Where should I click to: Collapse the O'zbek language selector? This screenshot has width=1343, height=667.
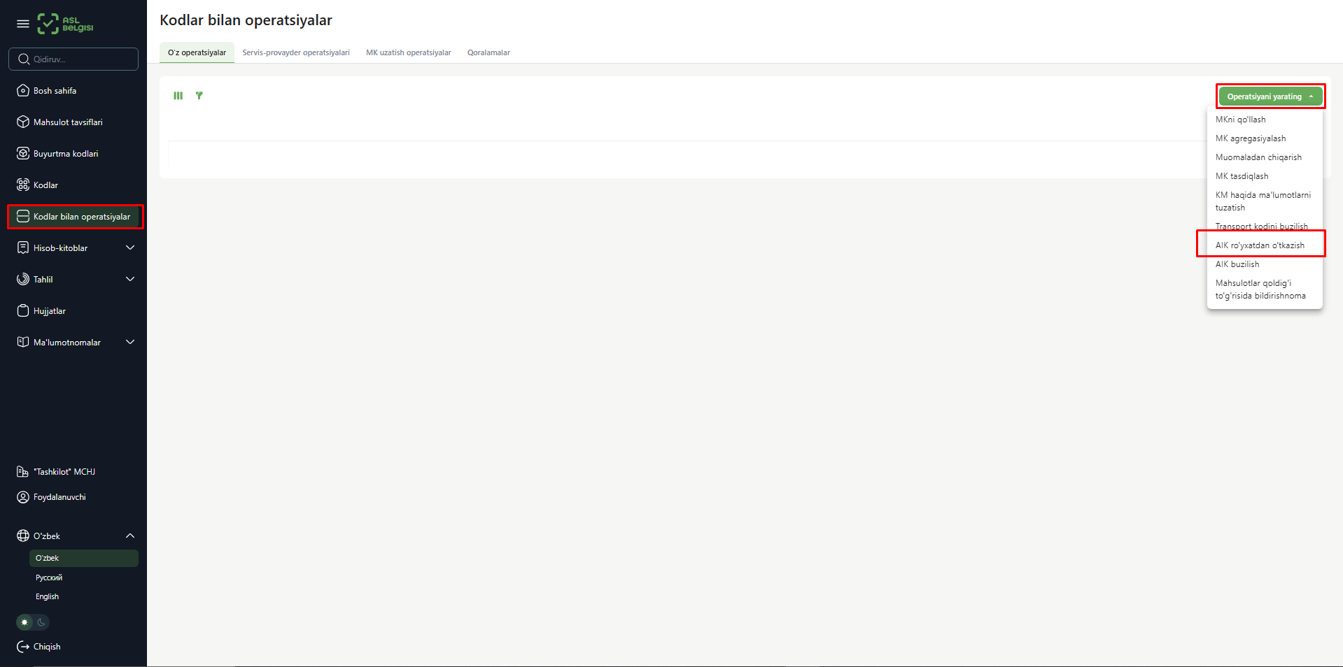click(x=129, y=536)
